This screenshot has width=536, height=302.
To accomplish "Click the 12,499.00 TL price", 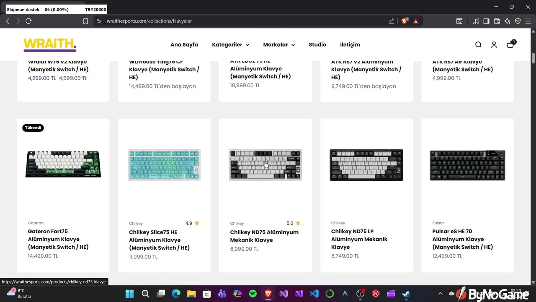I will pos(447,256).
